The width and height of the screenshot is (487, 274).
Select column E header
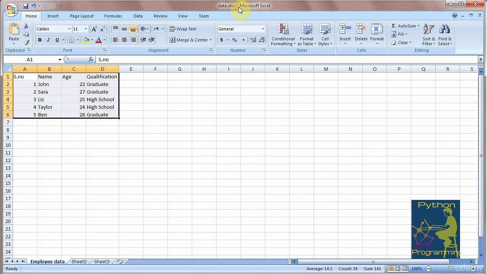(x=131, y=69)
